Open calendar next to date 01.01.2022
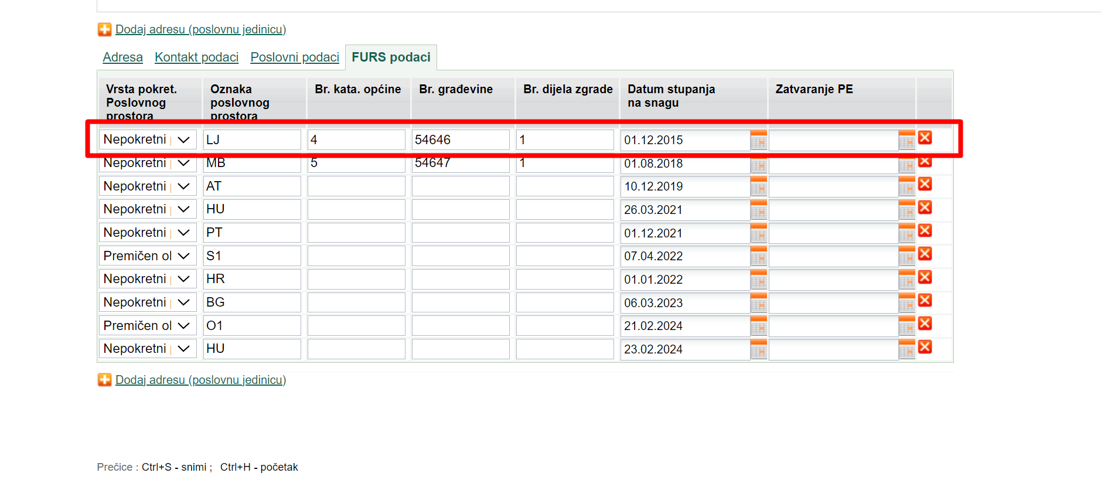 (x=758, y=280)
